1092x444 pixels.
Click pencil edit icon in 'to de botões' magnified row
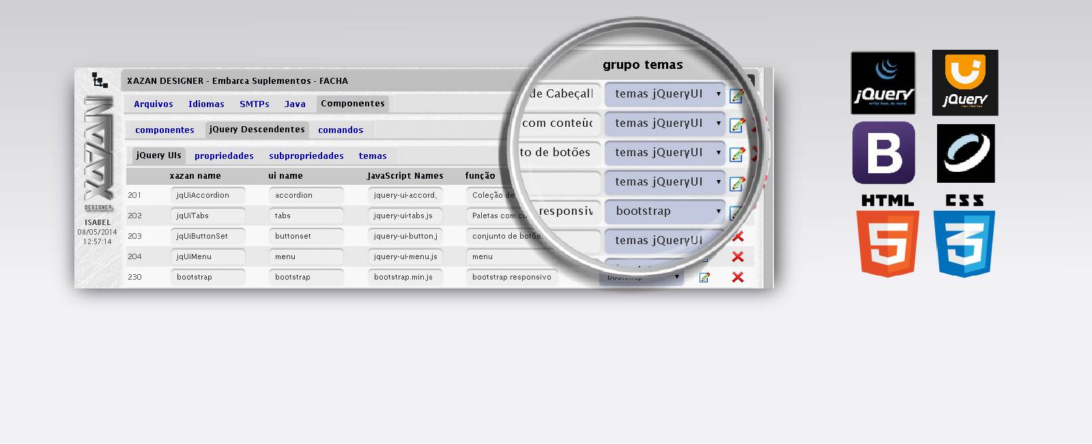(737, 155)
